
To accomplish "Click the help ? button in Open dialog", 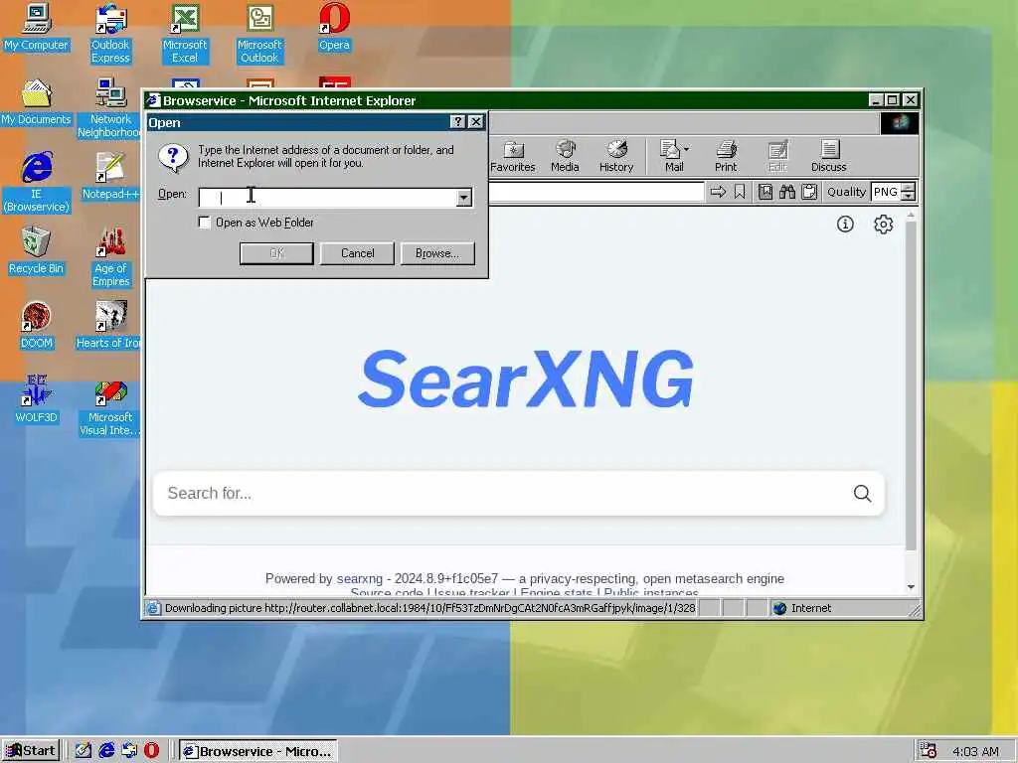I will pos(457,122).
